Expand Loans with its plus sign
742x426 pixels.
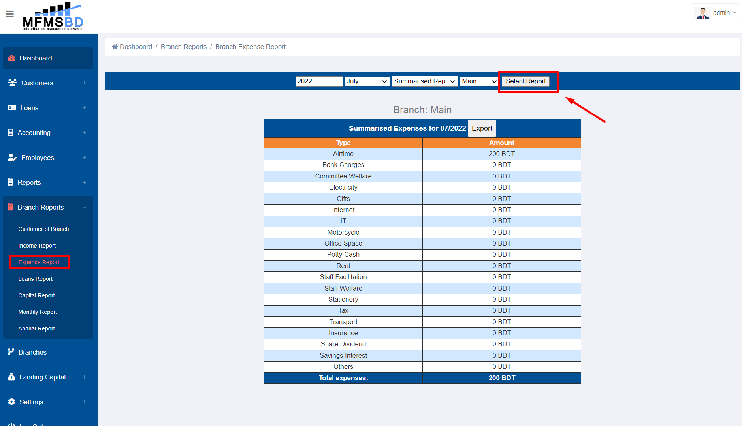click(x=85, y=108)
